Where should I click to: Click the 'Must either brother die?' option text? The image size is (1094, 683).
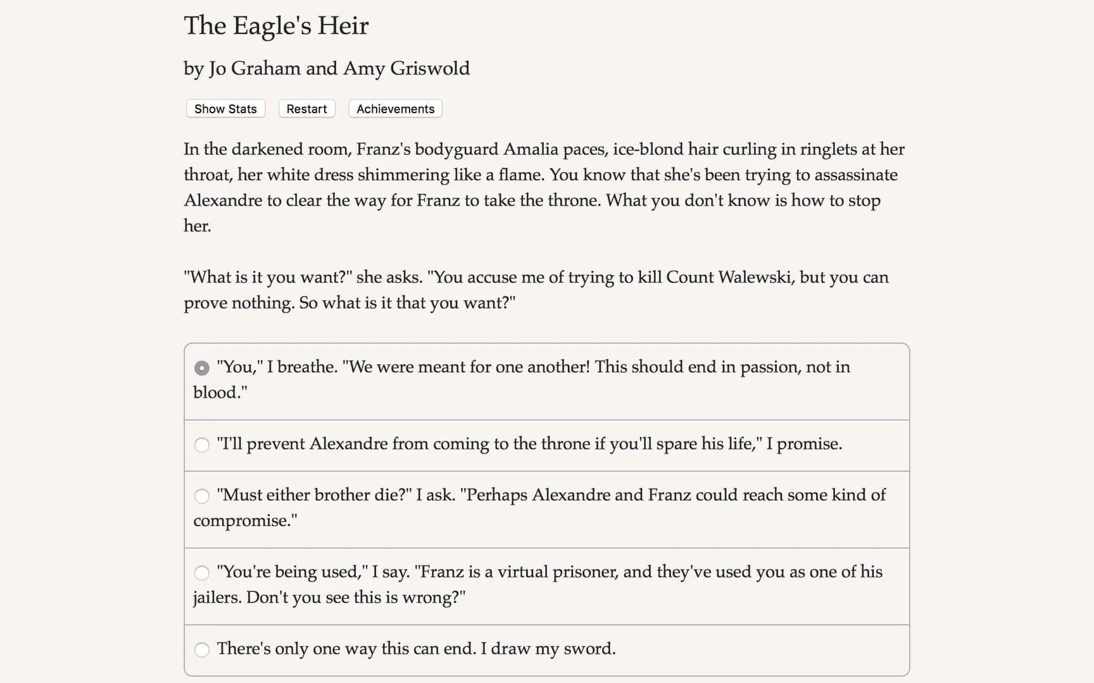click(x=551, y=495)
